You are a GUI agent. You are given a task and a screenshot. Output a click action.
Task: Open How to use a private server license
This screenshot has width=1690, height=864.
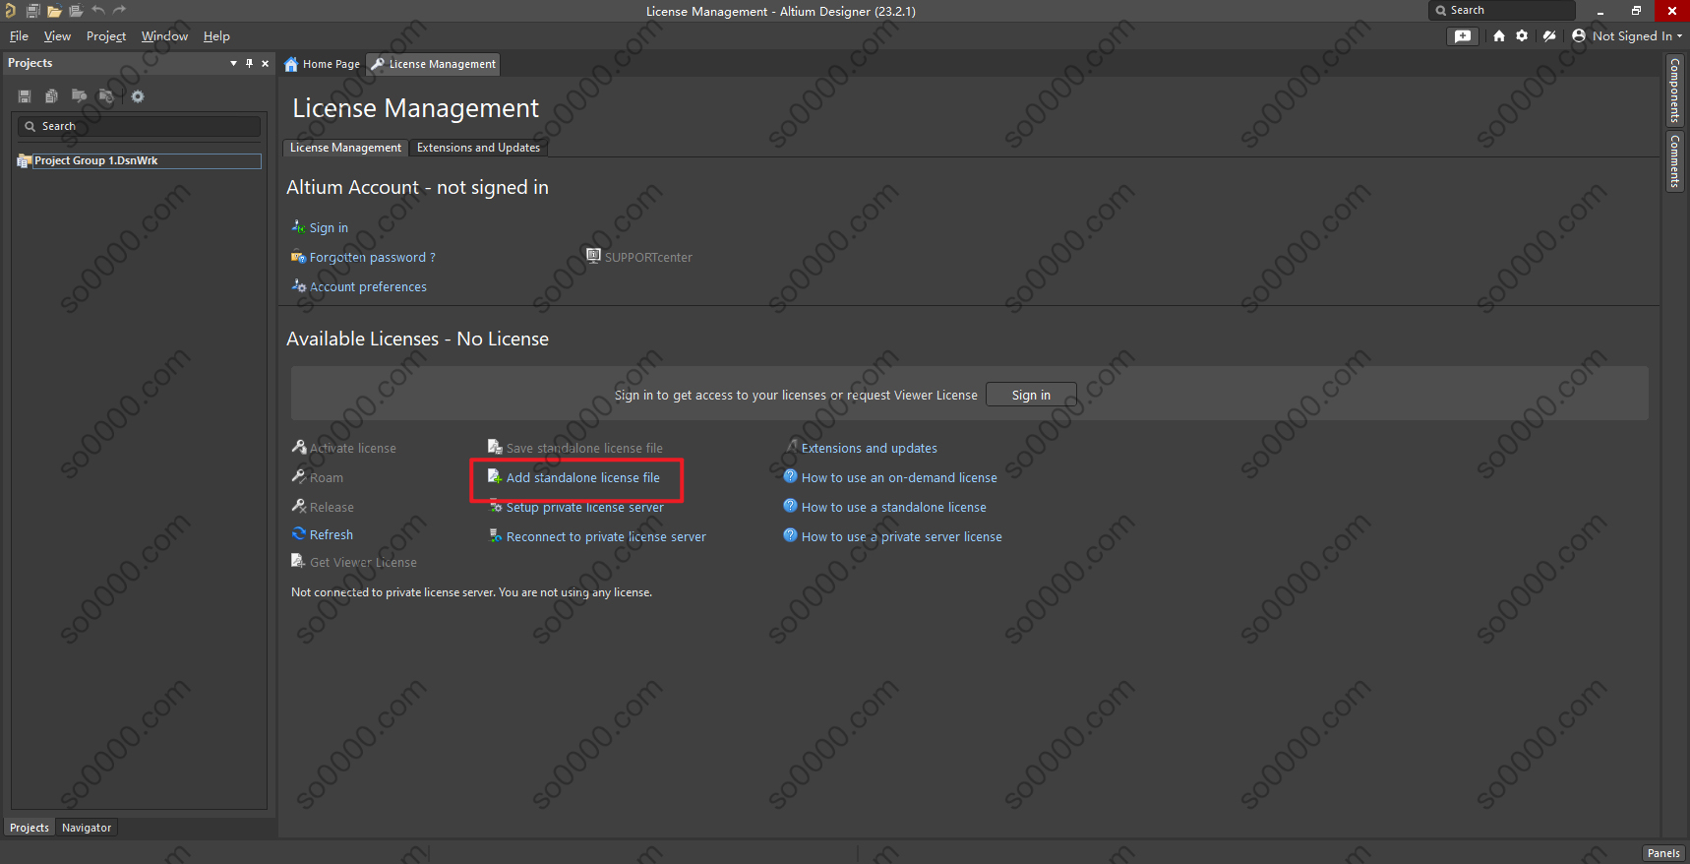click(x=902, y=536)
